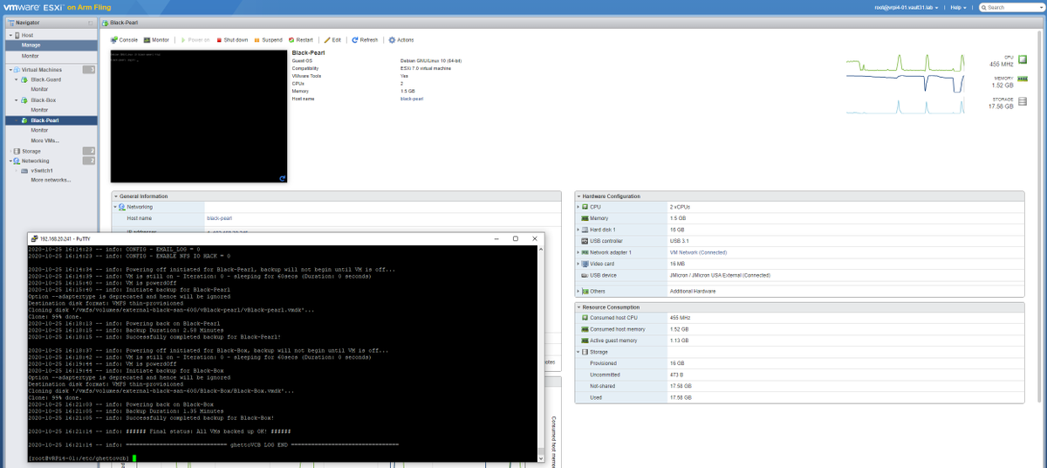The height and width of the screenshot is (468, 1047).
Task: Collapse the Virtual Machines tree node
Action: pos(10,69)
